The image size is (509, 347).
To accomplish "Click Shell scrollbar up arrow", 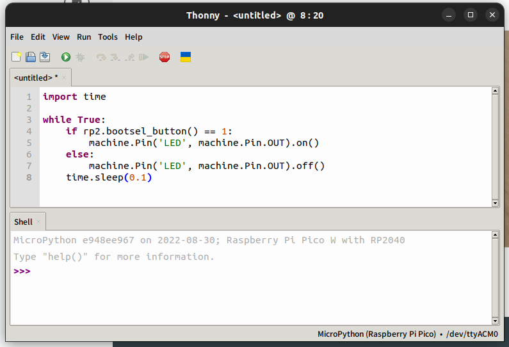I will 495,235.
